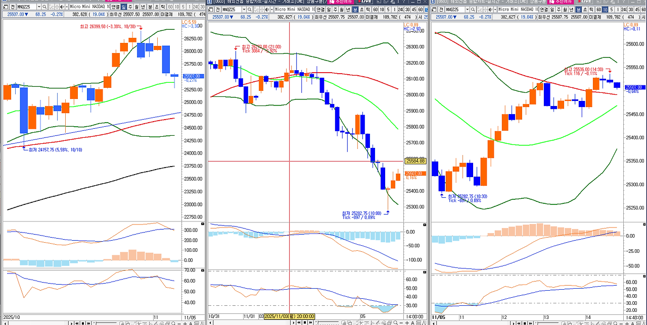Open the MNQZ25 symbol dropdown in middle chart
Screen dimensions: 647x325
click(244, 10)
